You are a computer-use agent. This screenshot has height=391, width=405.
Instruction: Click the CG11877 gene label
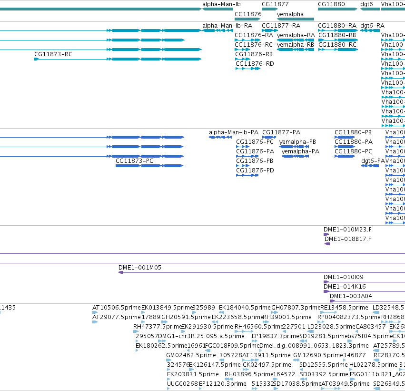click(x=275, y=4)
